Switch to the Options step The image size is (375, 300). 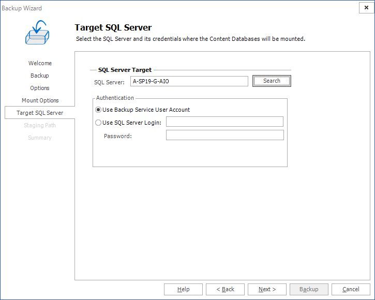coord(40,88)
